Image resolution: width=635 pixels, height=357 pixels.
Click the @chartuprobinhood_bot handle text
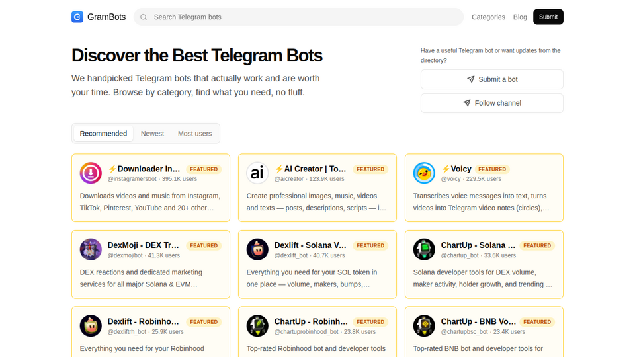[x=306, y=332]
